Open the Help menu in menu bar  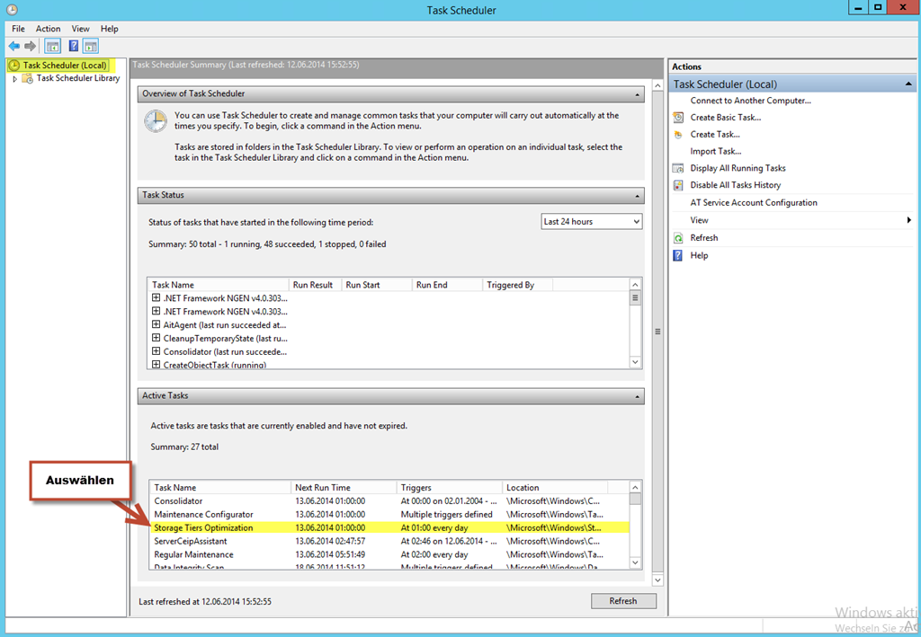[109, 29]
